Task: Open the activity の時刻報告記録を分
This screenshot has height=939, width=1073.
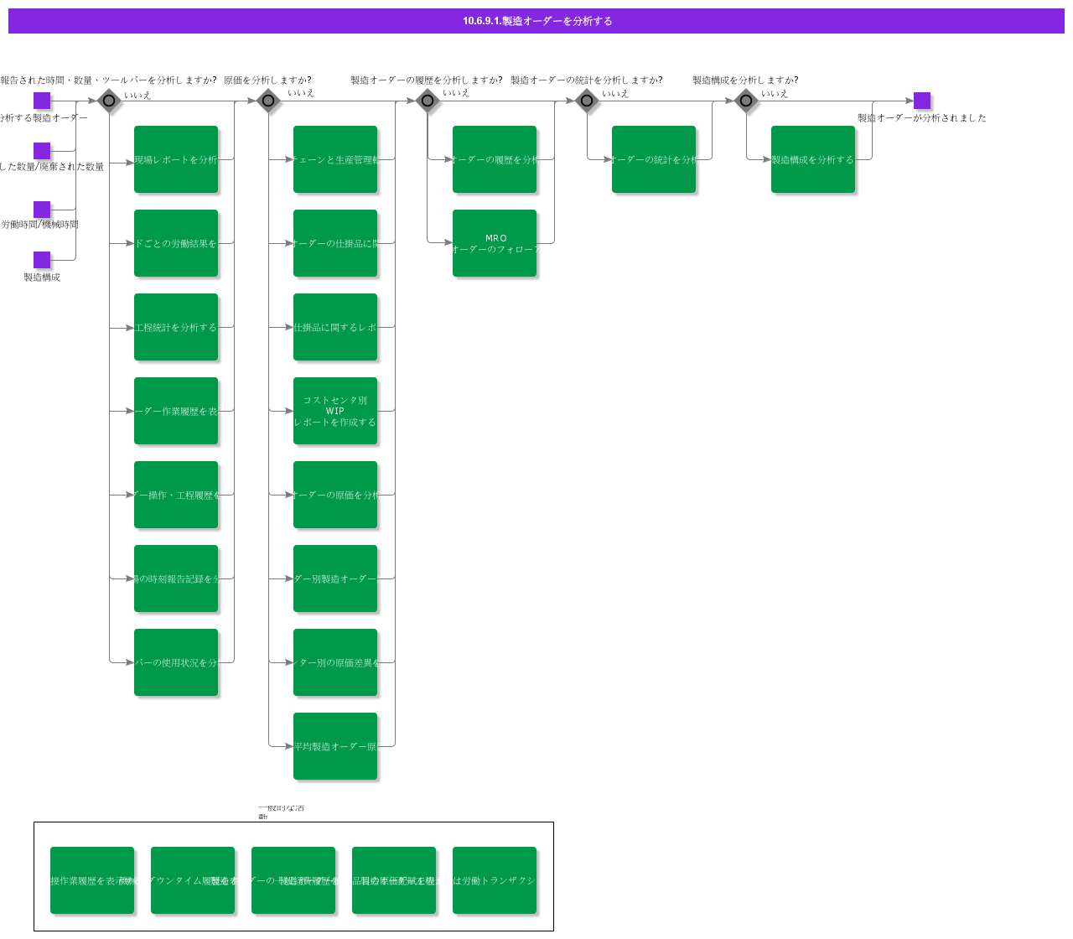Action: (176, 578)
